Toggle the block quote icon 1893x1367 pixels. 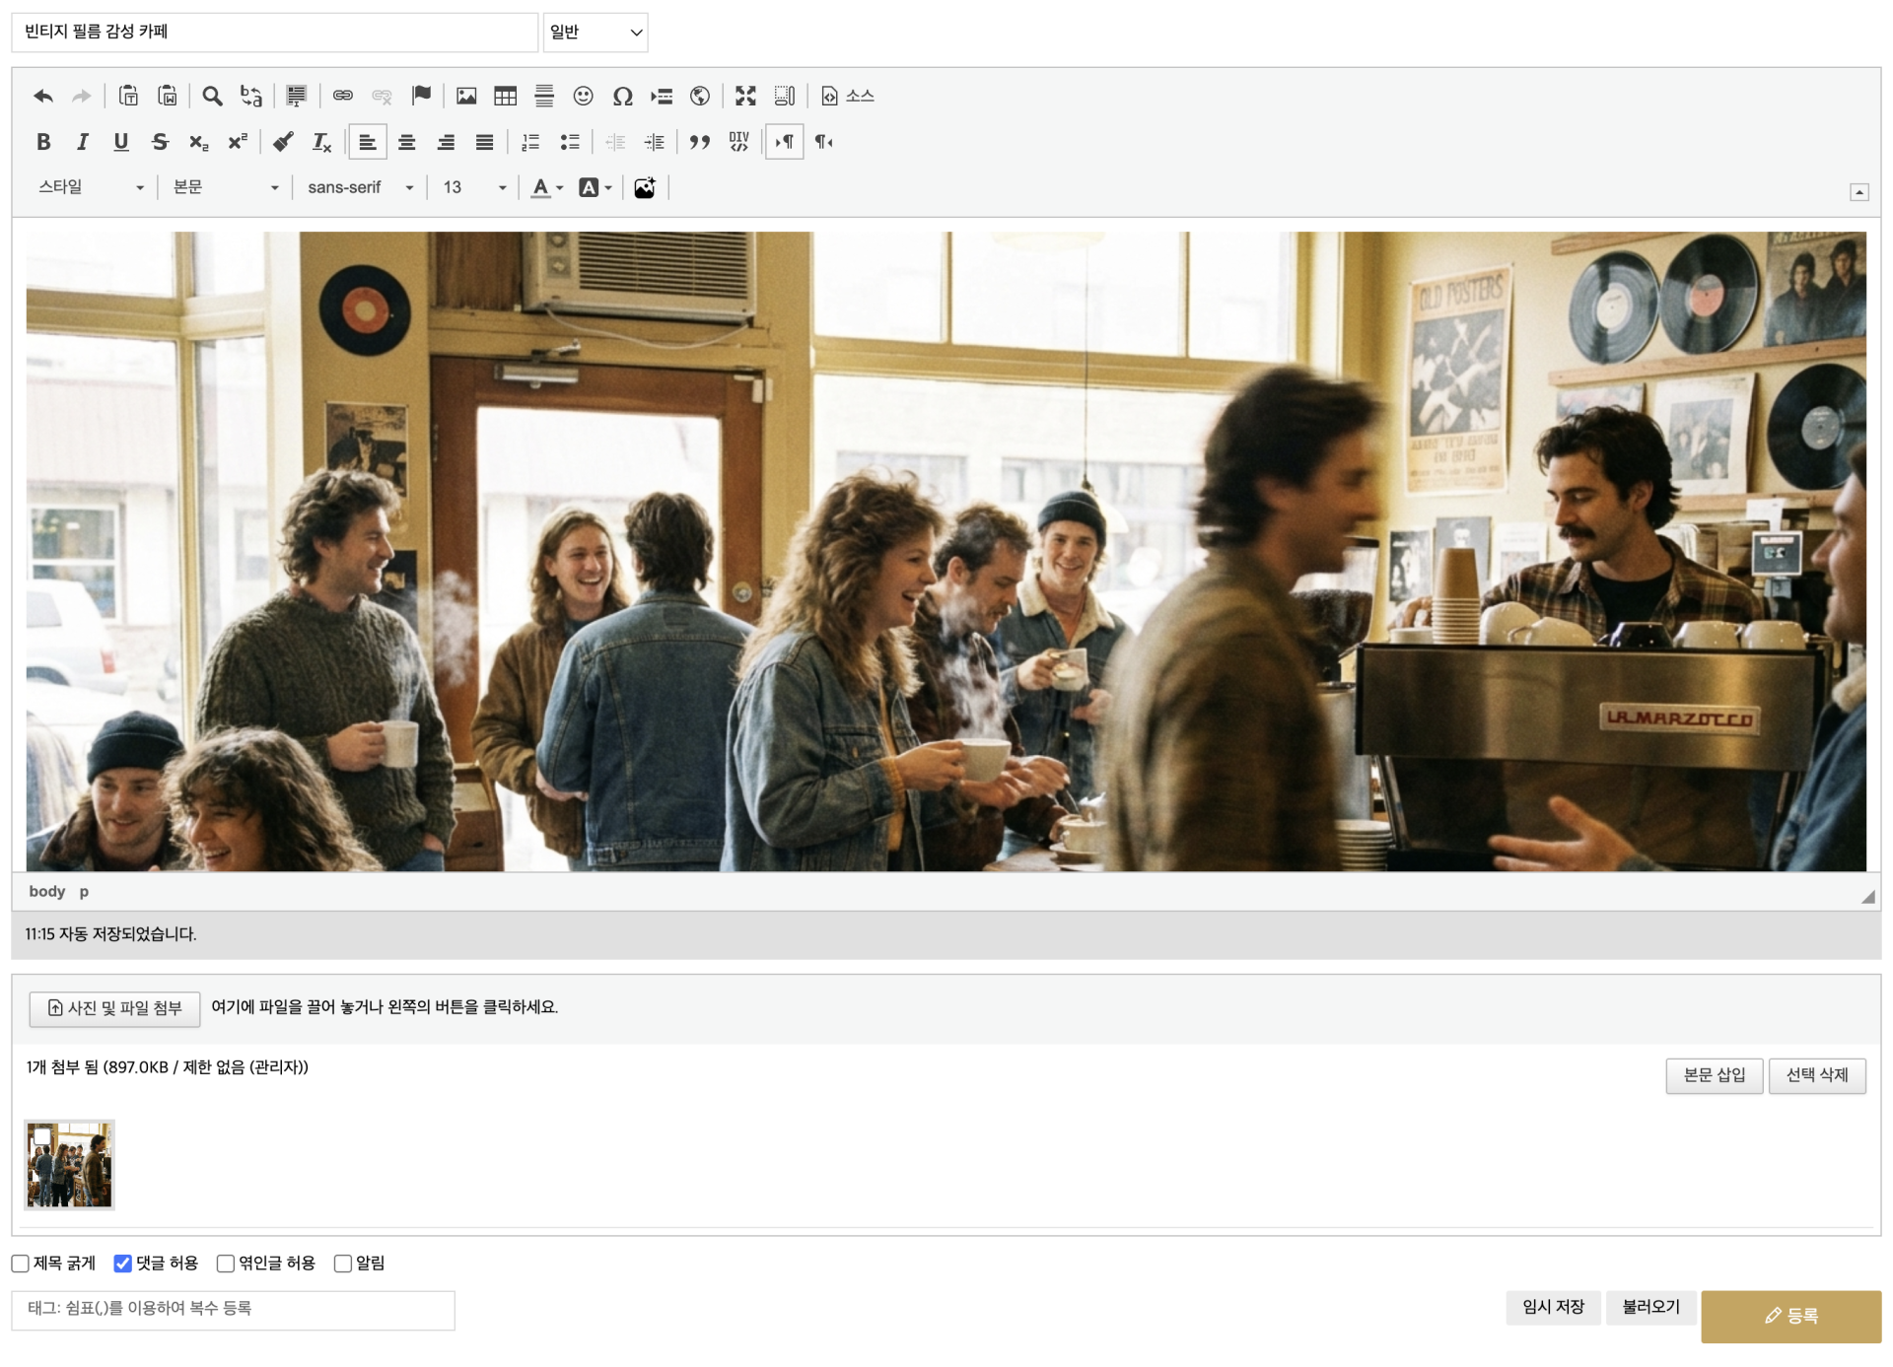click(x=699, y=142)
